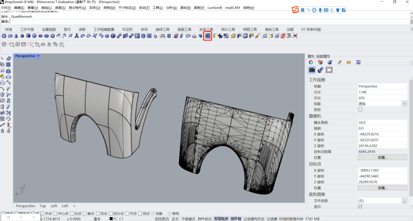This screenshot has width=413, height=221.
Task: Open the blue display panel icon
Action: 358,62
